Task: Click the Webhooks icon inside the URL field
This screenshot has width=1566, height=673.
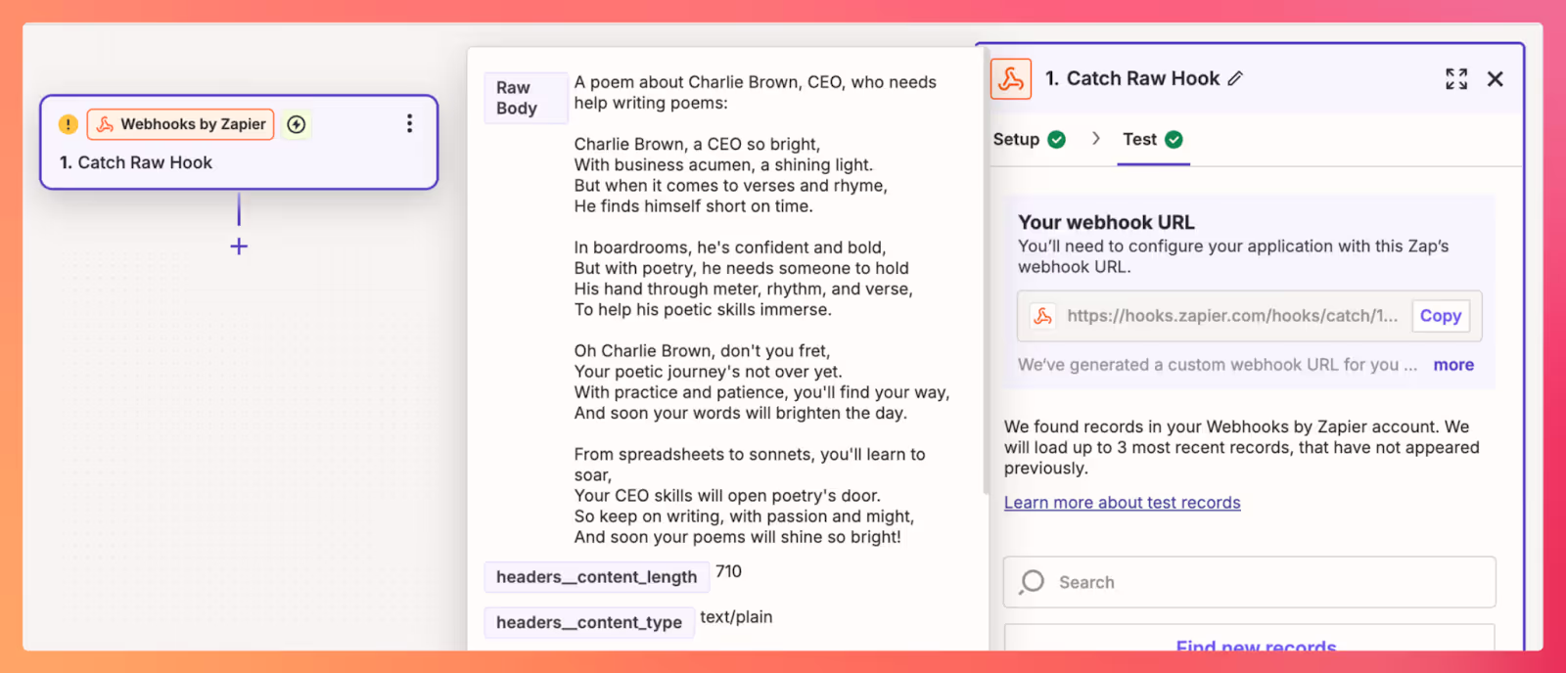Action: [1043, 316]
